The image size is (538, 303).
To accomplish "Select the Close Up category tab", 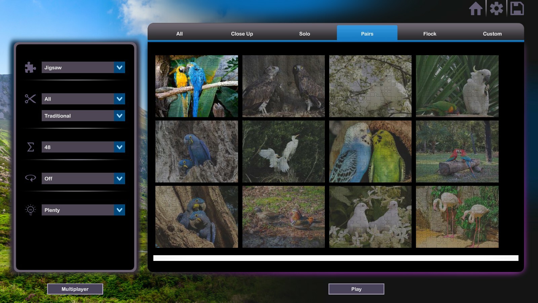I will (242, 34).
